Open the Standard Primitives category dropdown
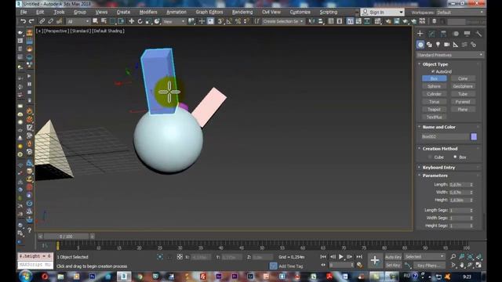 (x=449, y=55)
